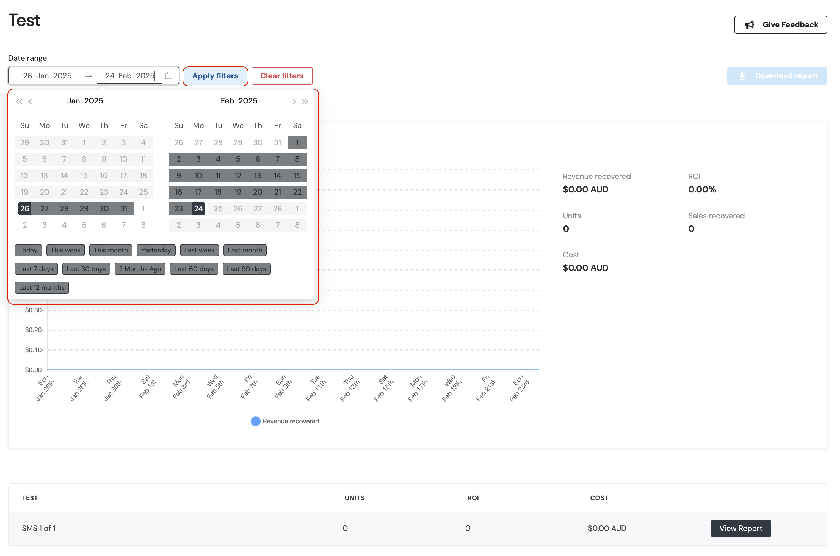Viewport: 840px width, 556px height.
Task: Click the start date 26-Jan-2025 input
Action: 48,76
